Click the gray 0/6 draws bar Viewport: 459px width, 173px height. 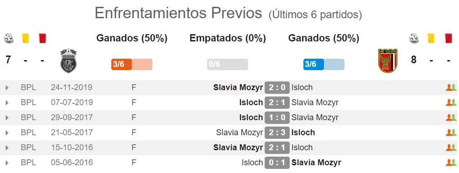[228, 64]
